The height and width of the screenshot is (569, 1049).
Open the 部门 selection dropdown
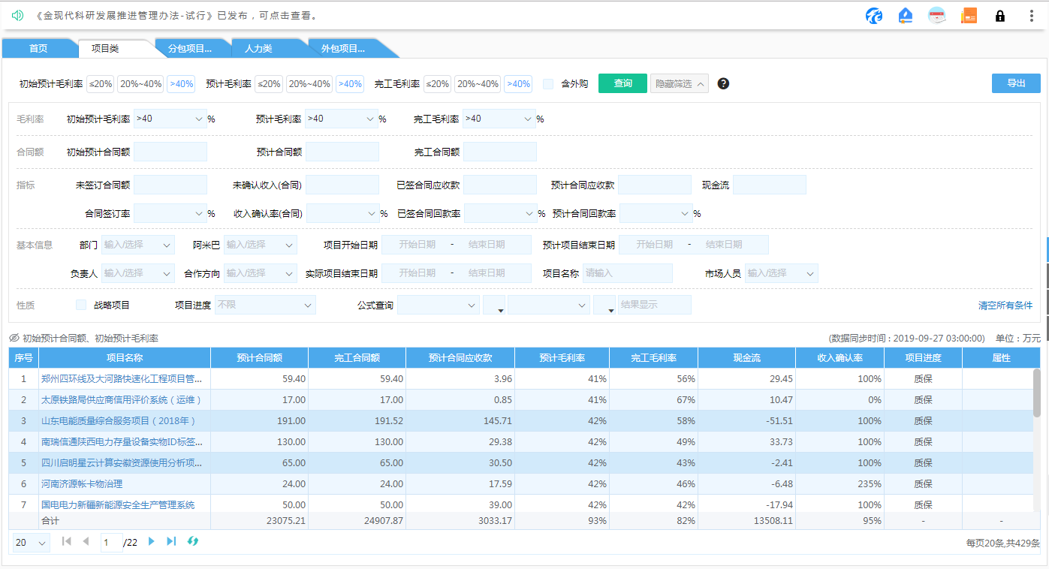coord(138,245)
